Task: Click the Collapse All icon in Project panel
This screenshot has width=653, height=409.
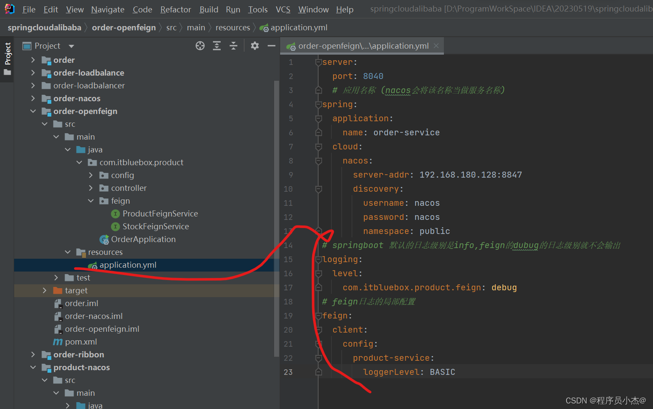Action: 233,46
